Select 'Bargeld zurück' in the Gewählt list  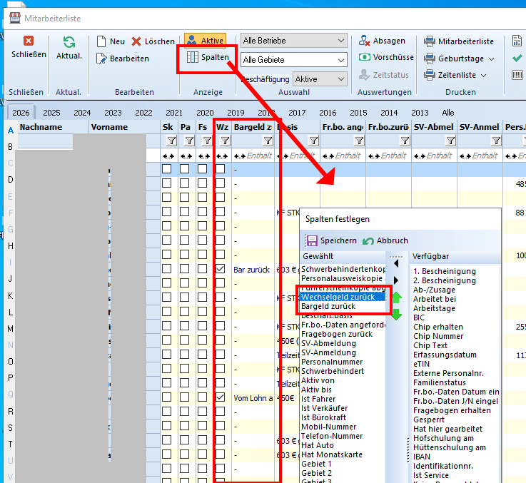click(x=328, y=306)
